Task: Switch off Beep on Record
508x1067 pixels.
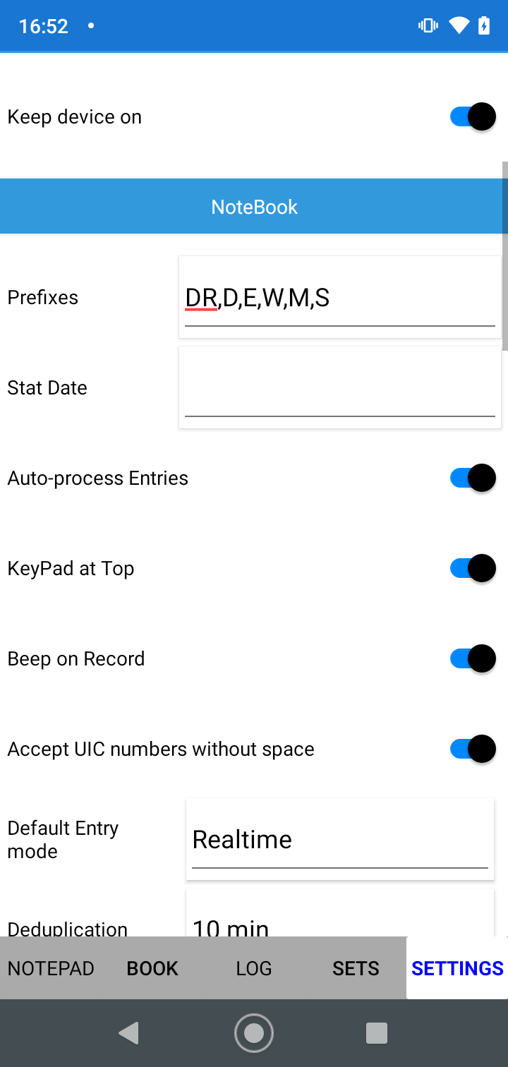Action: 473,658
